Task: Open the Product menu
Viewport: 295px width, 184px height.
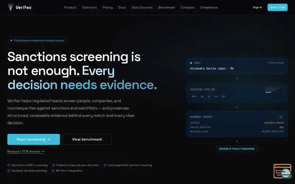Action: click(70, 7)
